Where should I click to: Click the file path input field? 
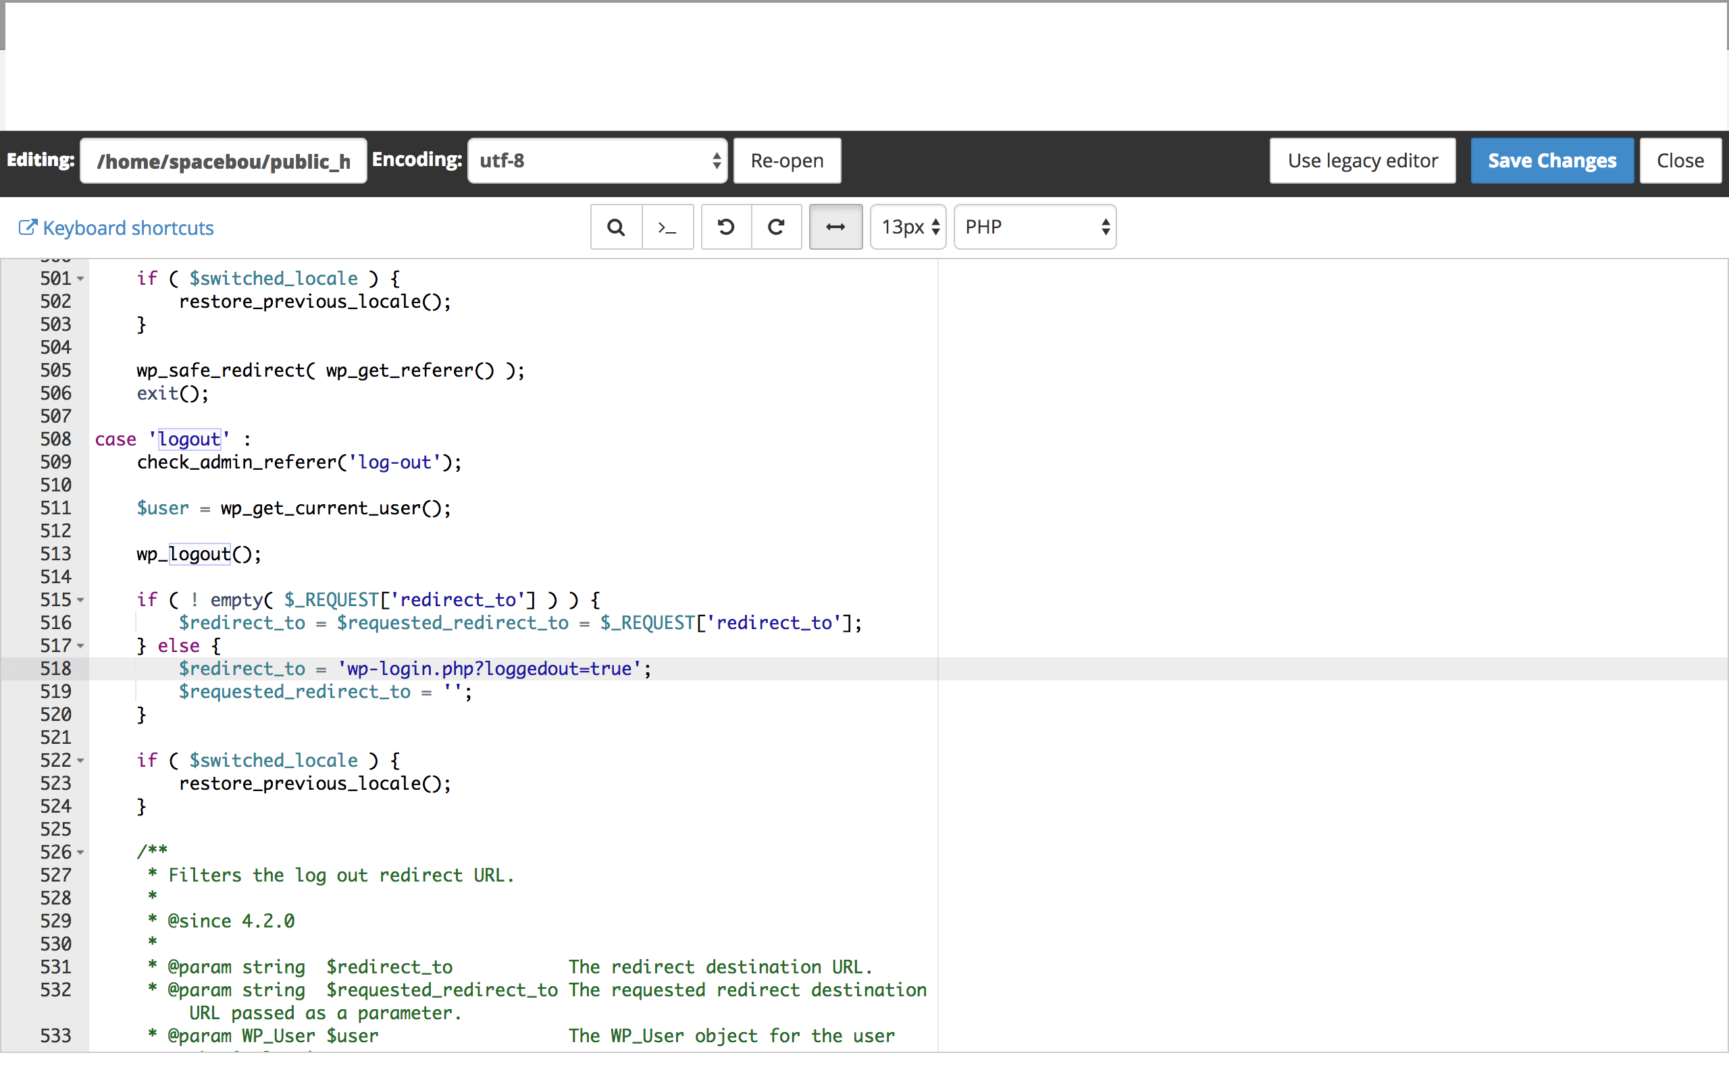pyautogui.click(x=224, y=161)
